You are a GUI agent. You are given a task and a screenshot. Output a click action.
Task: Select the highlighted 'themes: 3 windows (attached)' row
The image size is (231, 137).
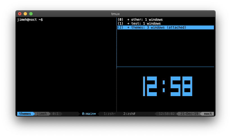(166, 27)
